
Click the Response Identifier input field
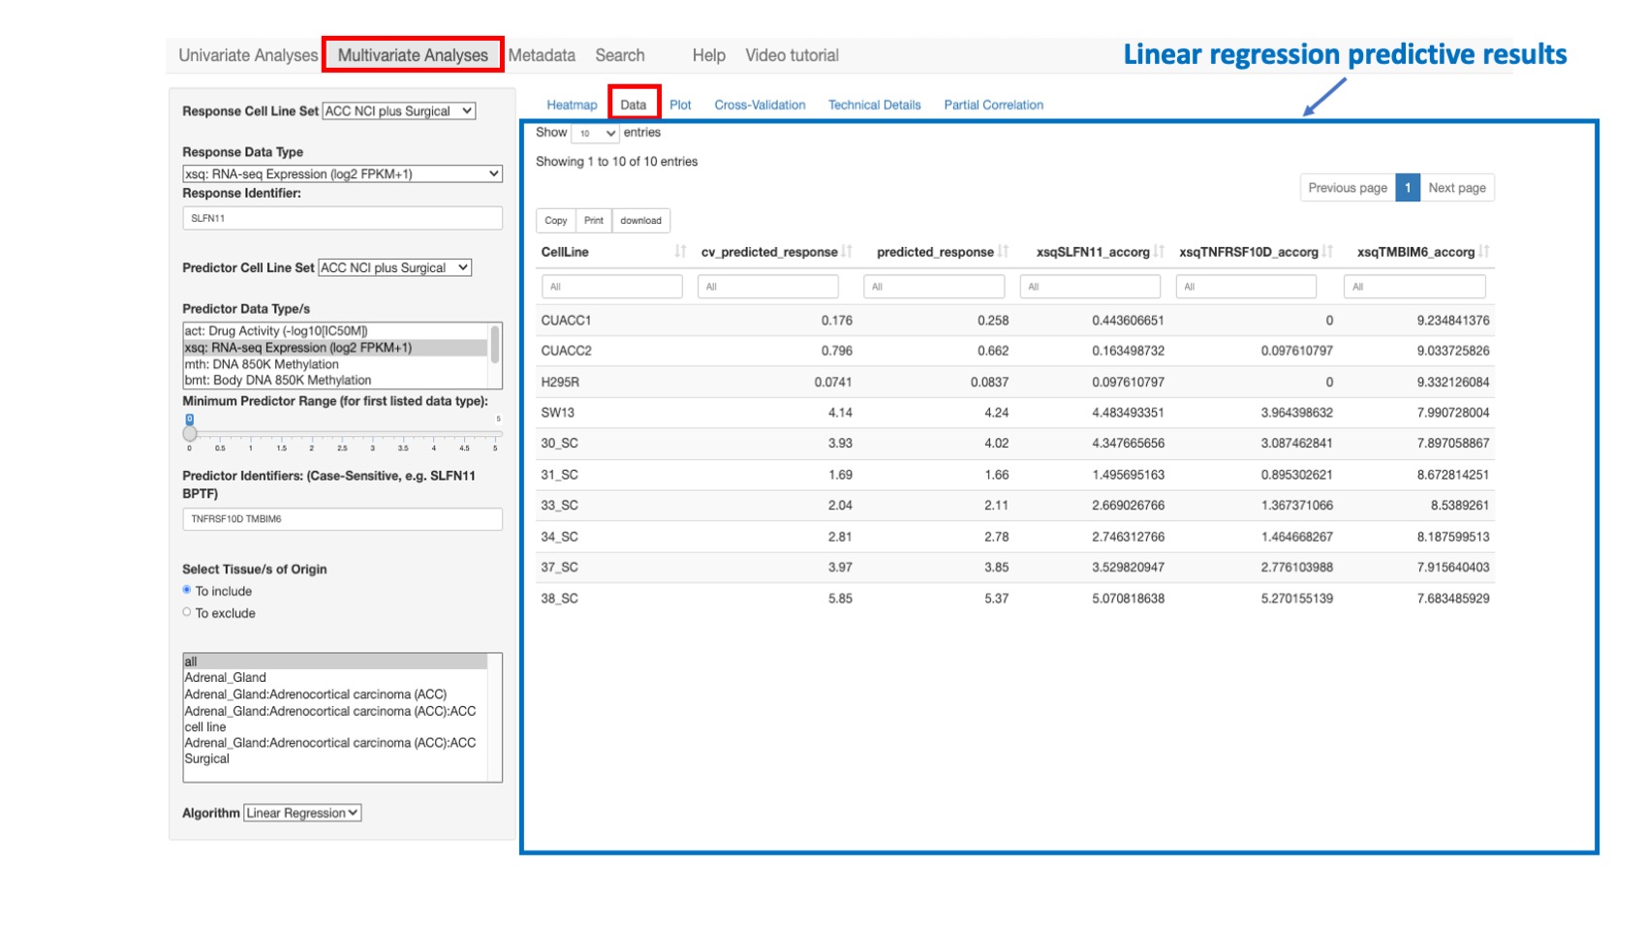pyautogui.click(x=343, y=217)
